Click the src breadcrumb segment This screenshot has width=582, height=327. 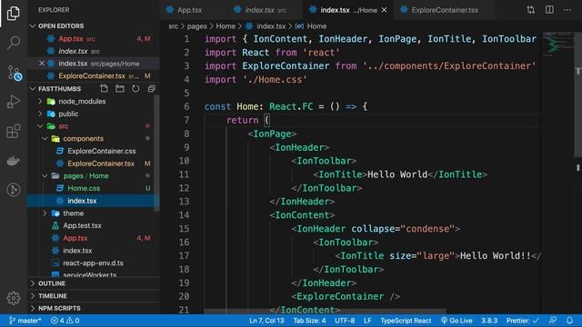173,26
